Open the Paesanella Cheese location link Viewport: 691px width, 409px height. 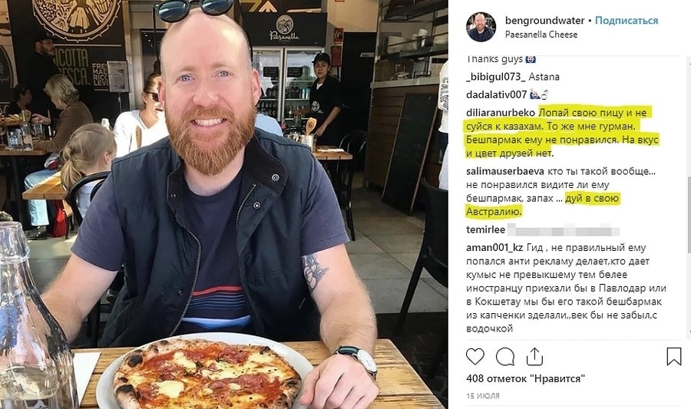[x=541, y=35]
